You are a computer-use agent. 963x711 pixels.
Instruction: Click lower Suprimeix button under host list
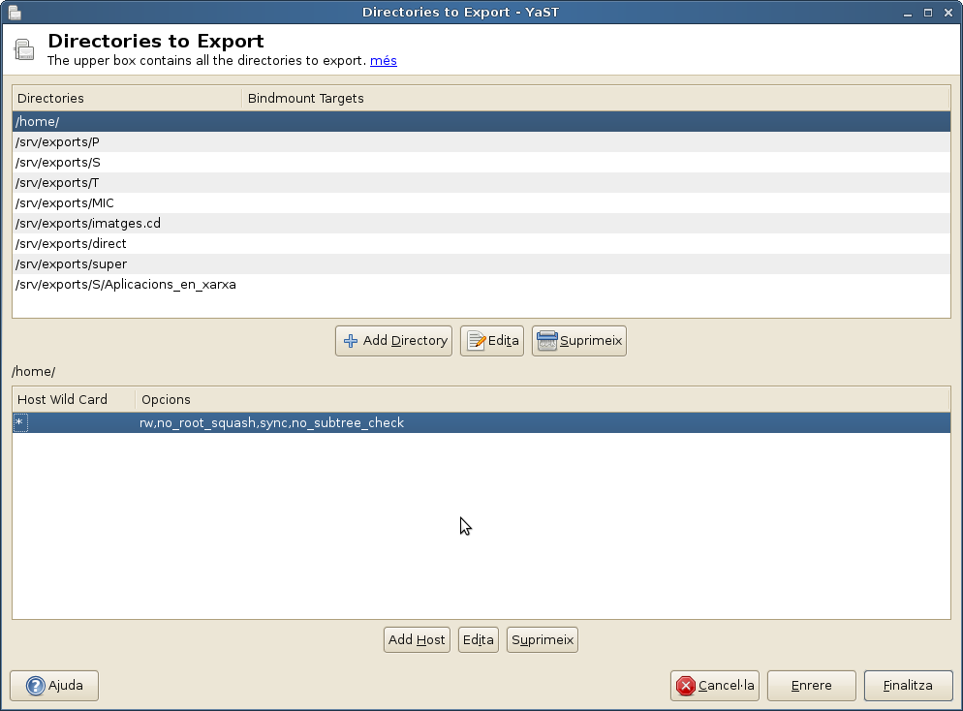click(x=542, y=640)
